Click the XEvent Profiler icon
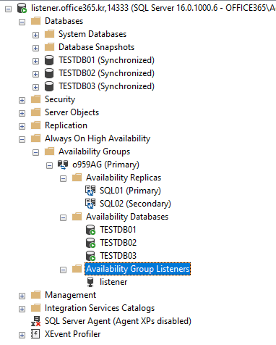276x345 pixels. (35, 334)
